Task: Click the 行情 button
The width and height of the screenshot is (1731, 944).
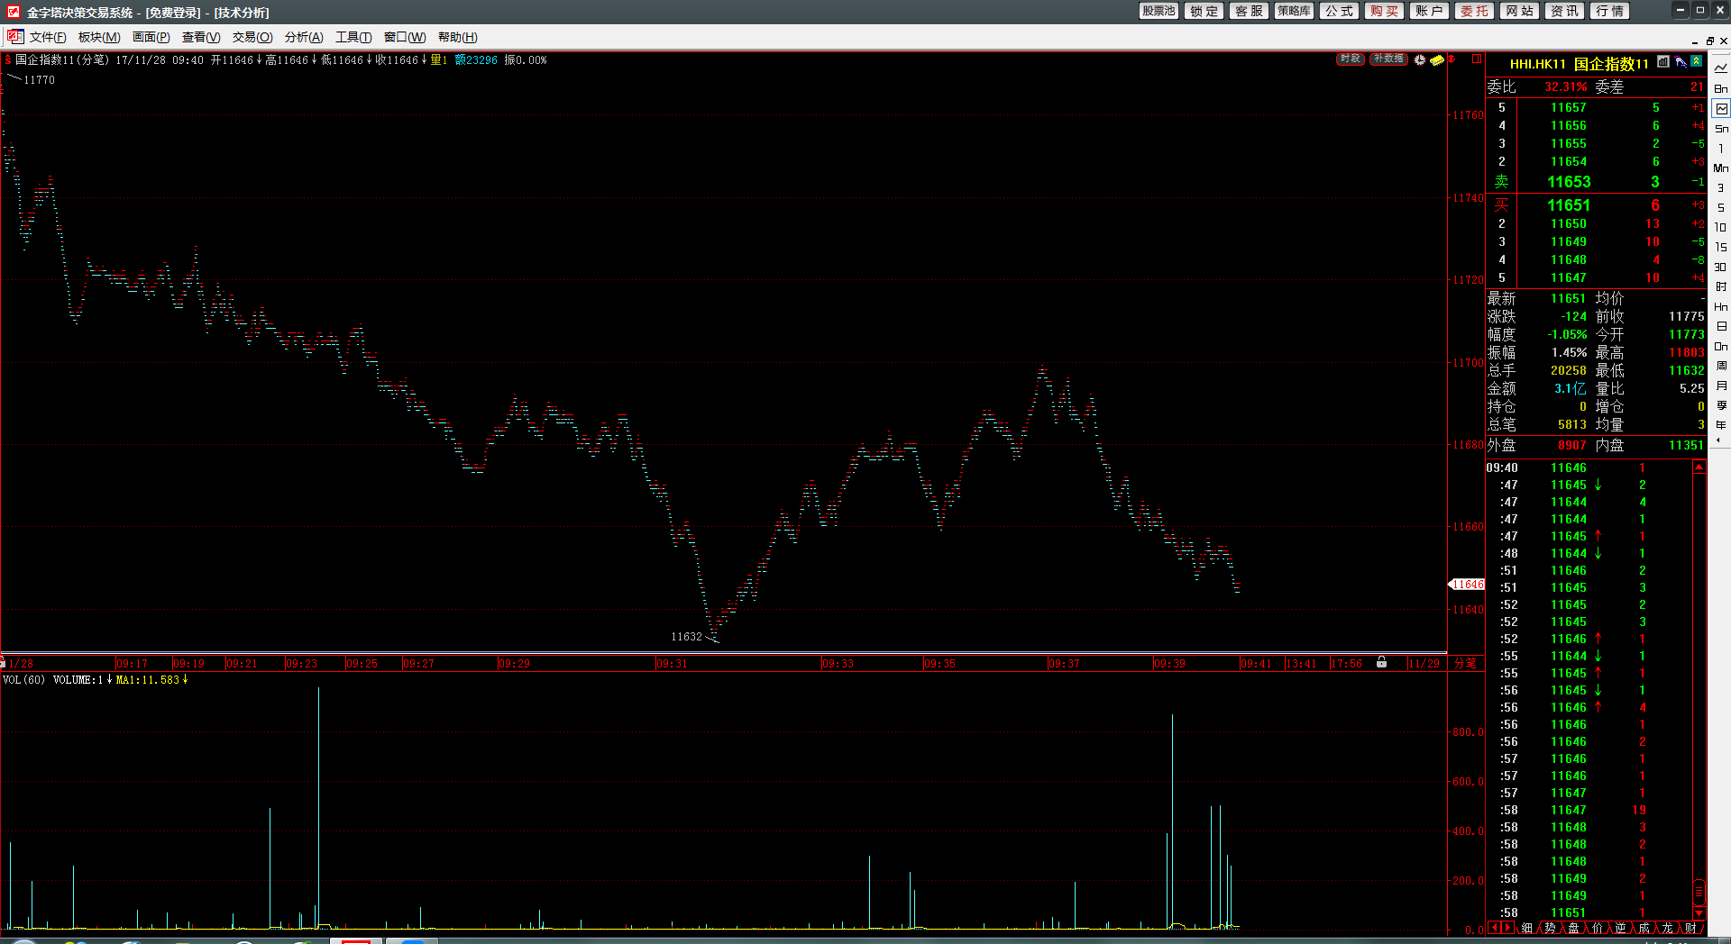Action: [x=1609, y=11]
